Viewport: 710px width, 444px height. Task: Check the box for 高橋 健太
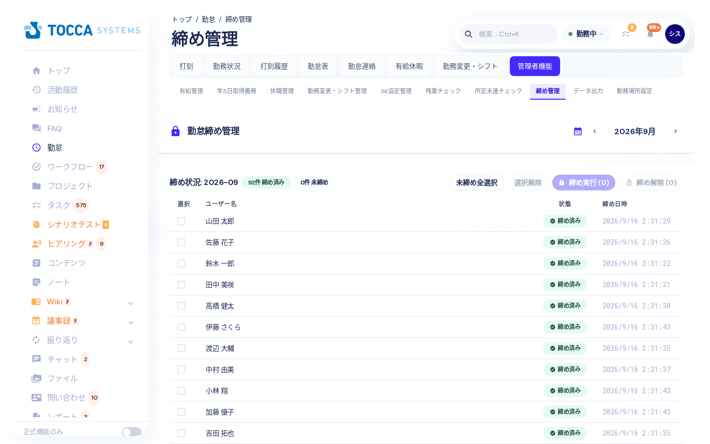point(181,306)
